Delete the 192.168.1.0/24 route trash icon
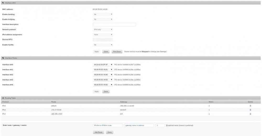The height and width of the screenshot is (136, 262). coord(250,114)
